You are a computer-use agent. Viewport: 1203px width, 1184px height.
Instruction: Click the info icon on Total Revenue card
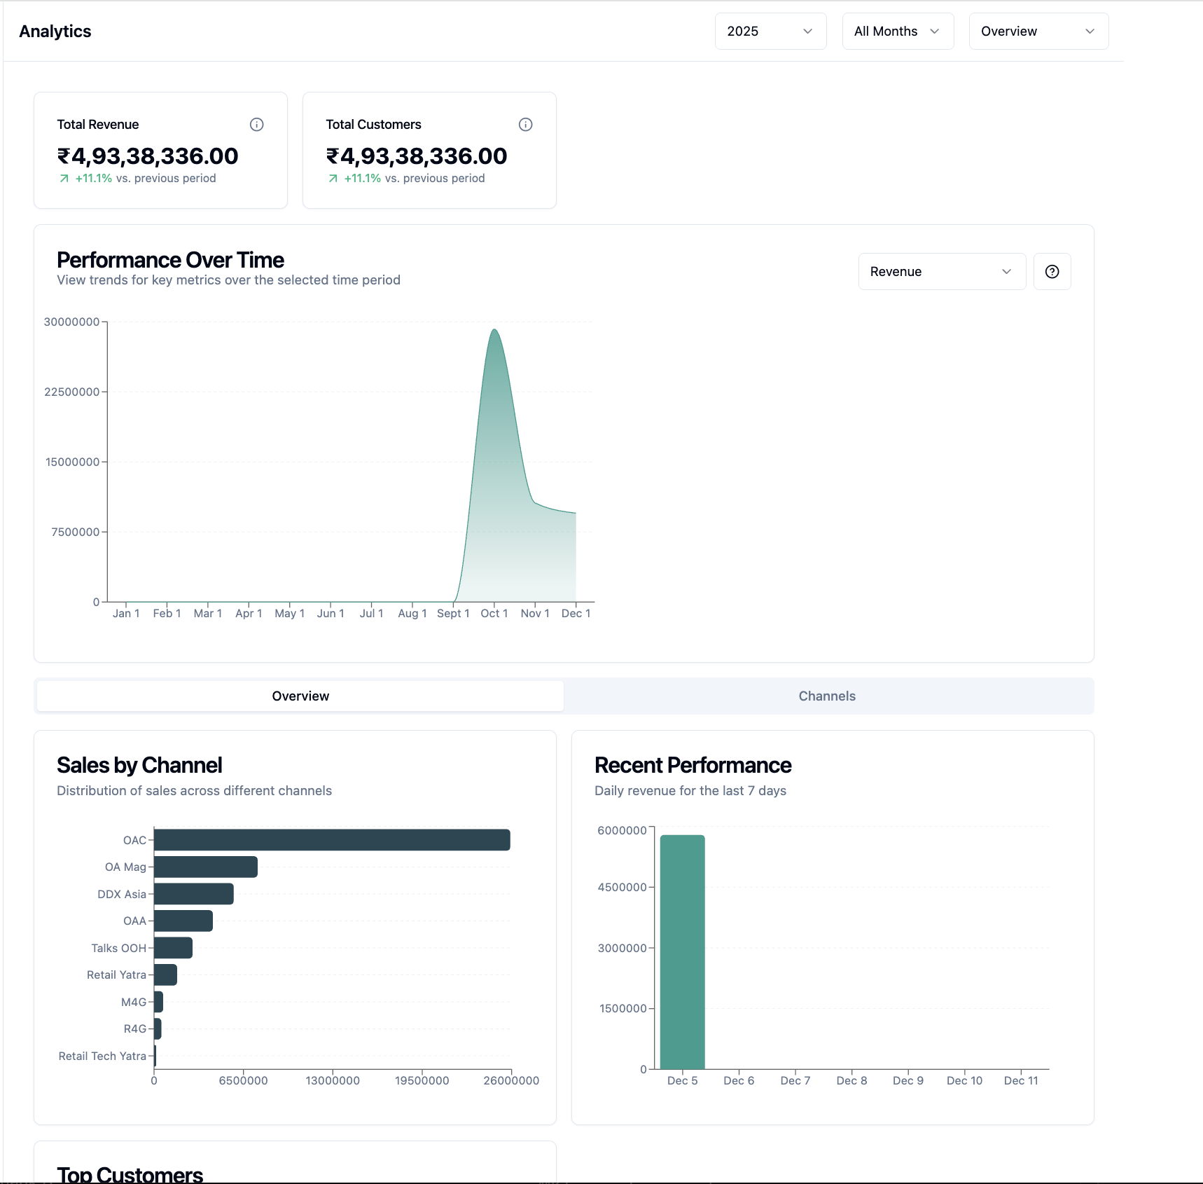click(256, 124)
